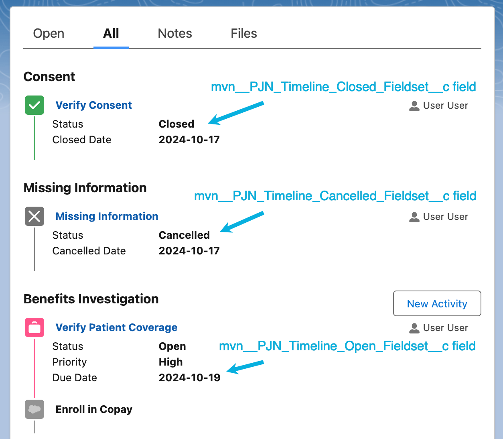
Task: Click User User name beside Missing Information link
Action: click(x=446, y=217)
